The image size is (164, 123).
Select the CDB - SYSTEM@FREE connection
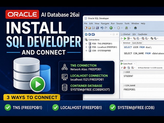101,51
